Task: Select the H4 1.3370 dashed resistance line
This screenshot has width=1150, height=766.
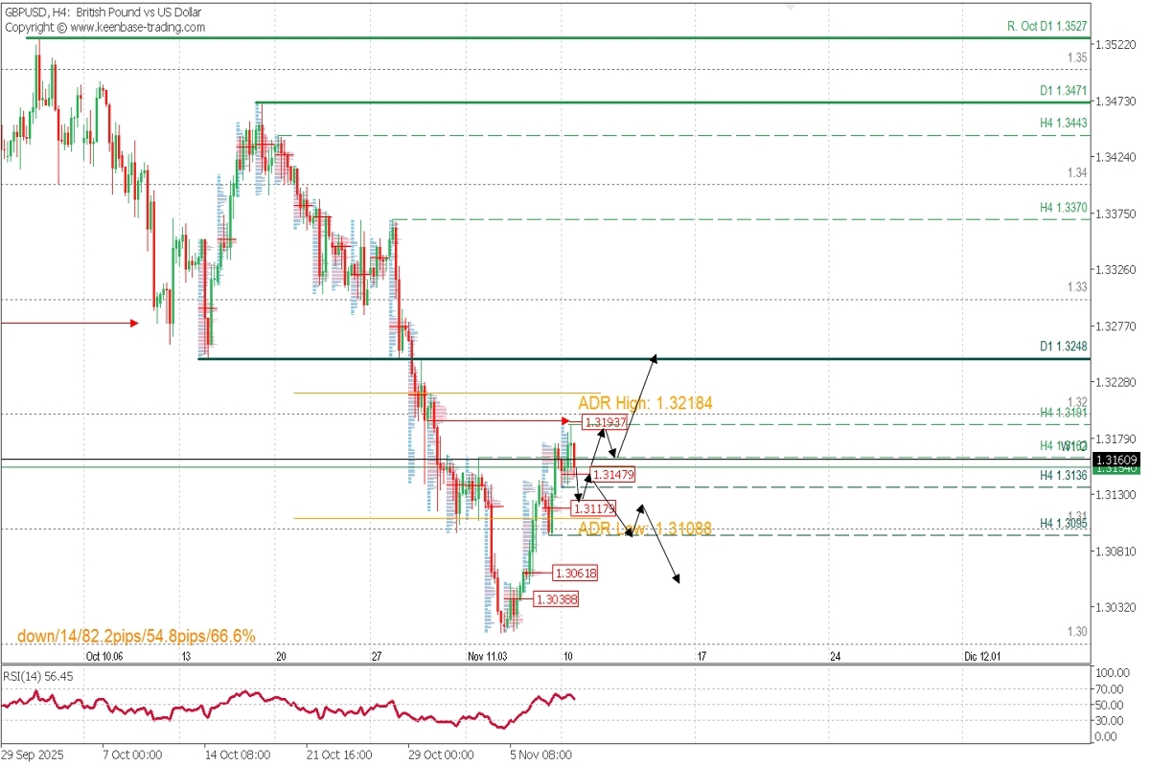Action: pyautogui.click(x=671, y=219)
